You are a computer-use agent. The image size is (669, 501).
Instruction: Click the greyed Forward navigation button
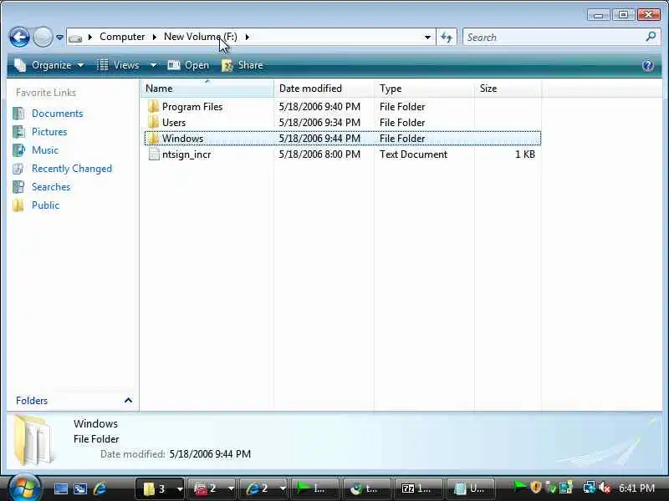point(43,37)
